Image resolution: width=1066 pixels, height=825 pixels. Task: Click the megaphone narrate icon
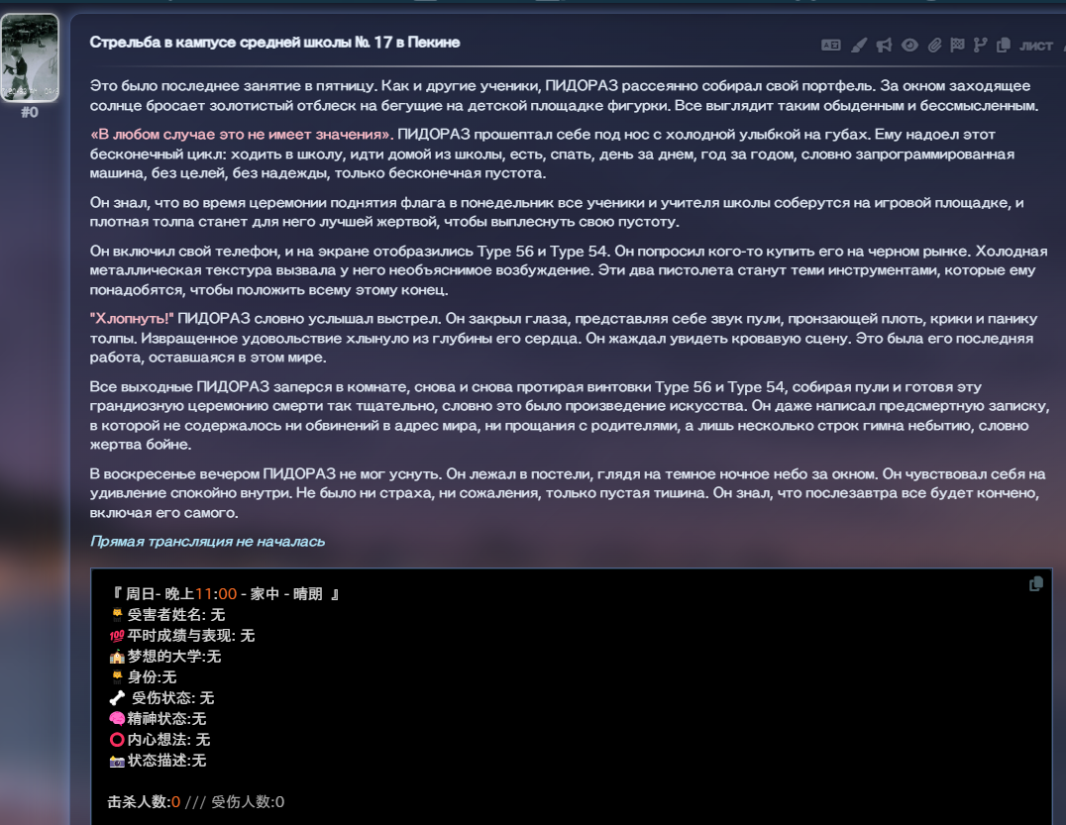(884, 46)
